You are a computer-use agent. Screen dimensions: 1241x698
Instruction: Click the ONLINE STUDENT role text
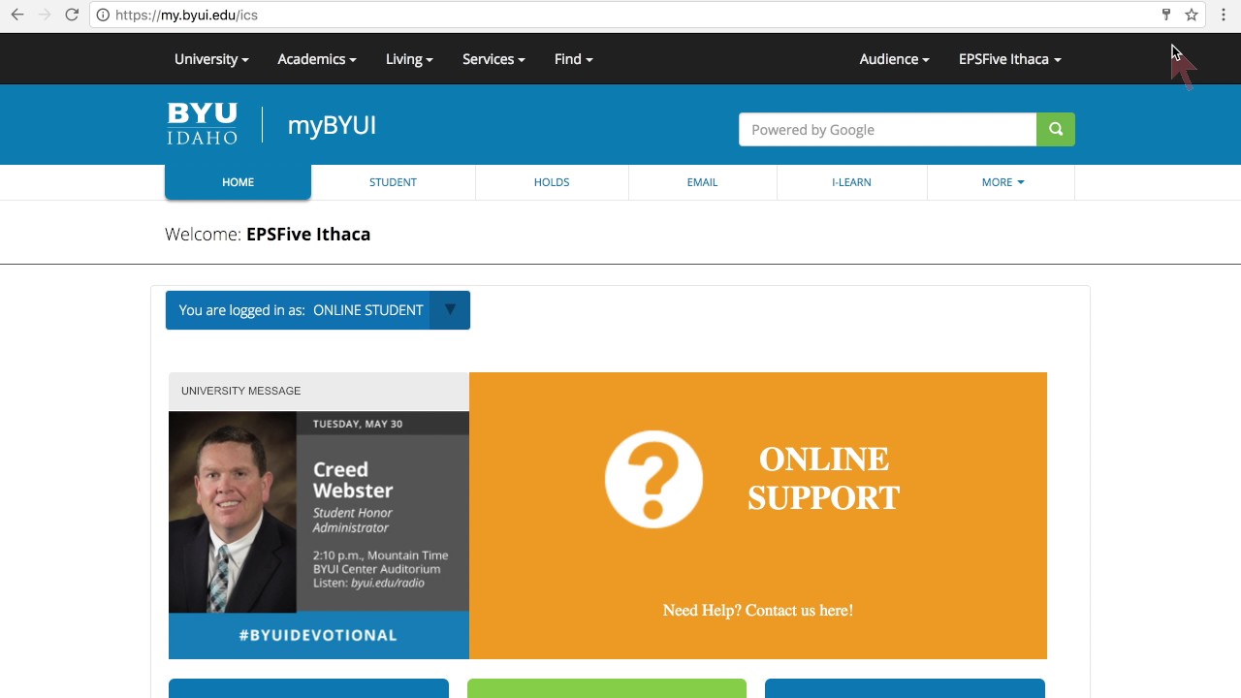pyautogui.click(x=368, y=310)
